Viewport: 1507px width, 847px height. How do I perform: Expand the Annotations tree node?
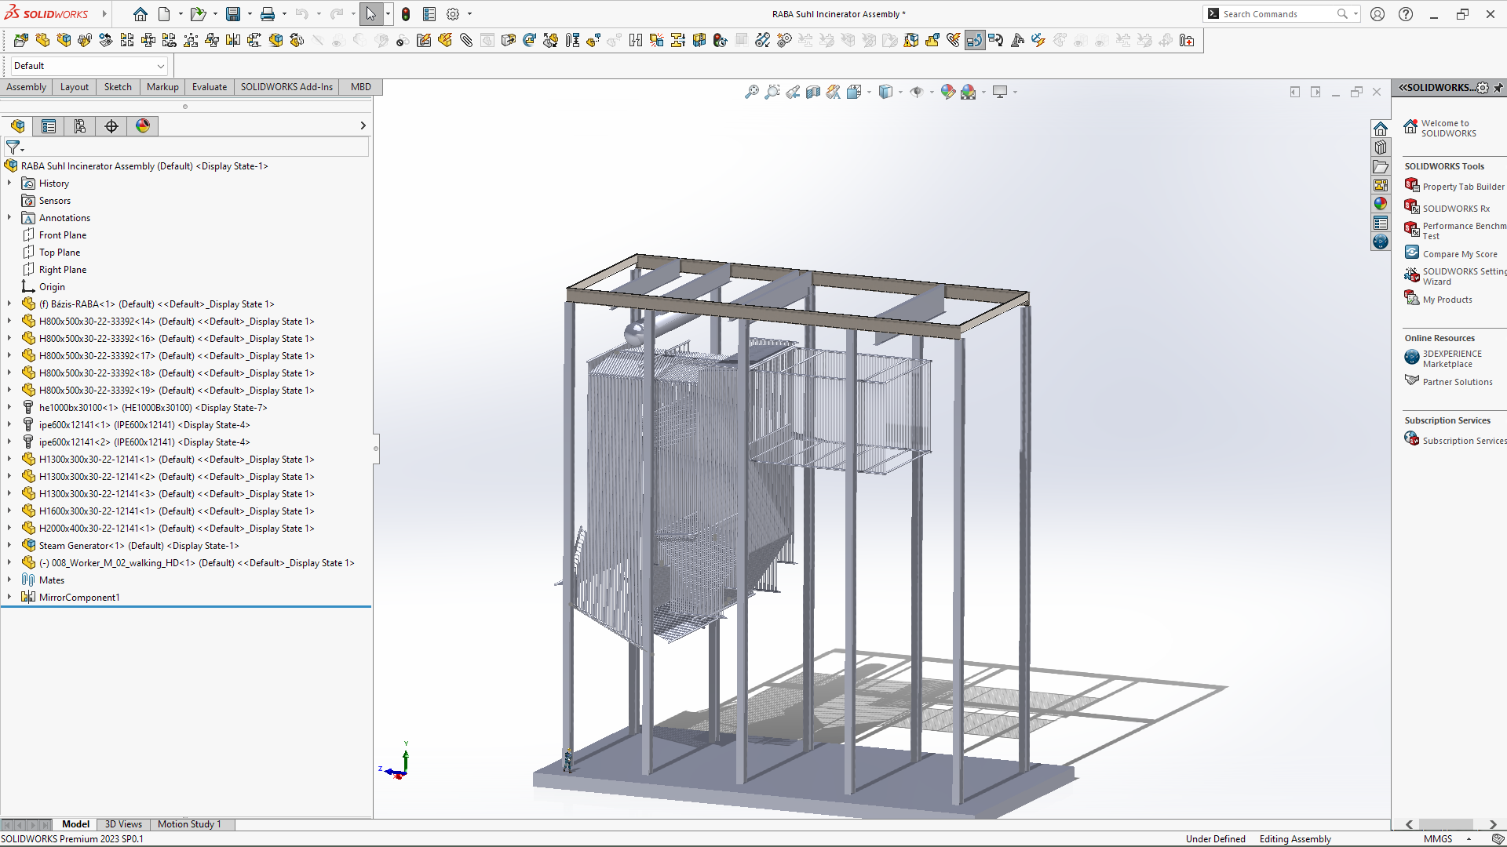tap(9, 217)
